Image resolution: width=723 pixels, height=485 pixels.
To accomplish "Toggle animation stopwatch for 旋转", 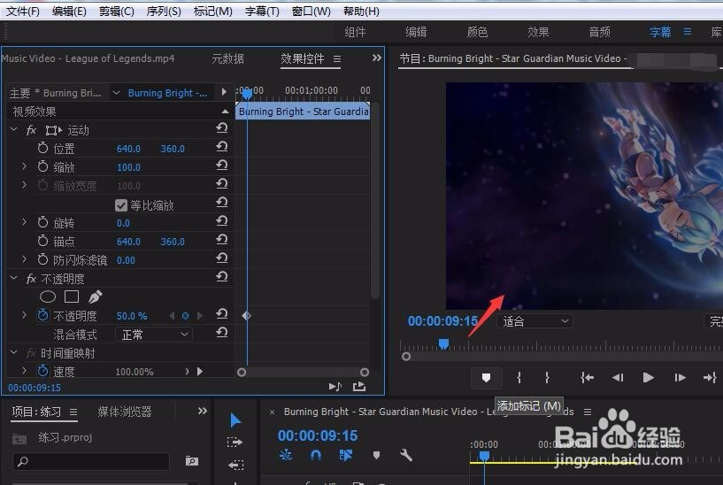I will pos(42,222).
